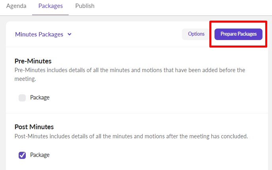Click the Package label under Pre-Minutes

(40, 97)
